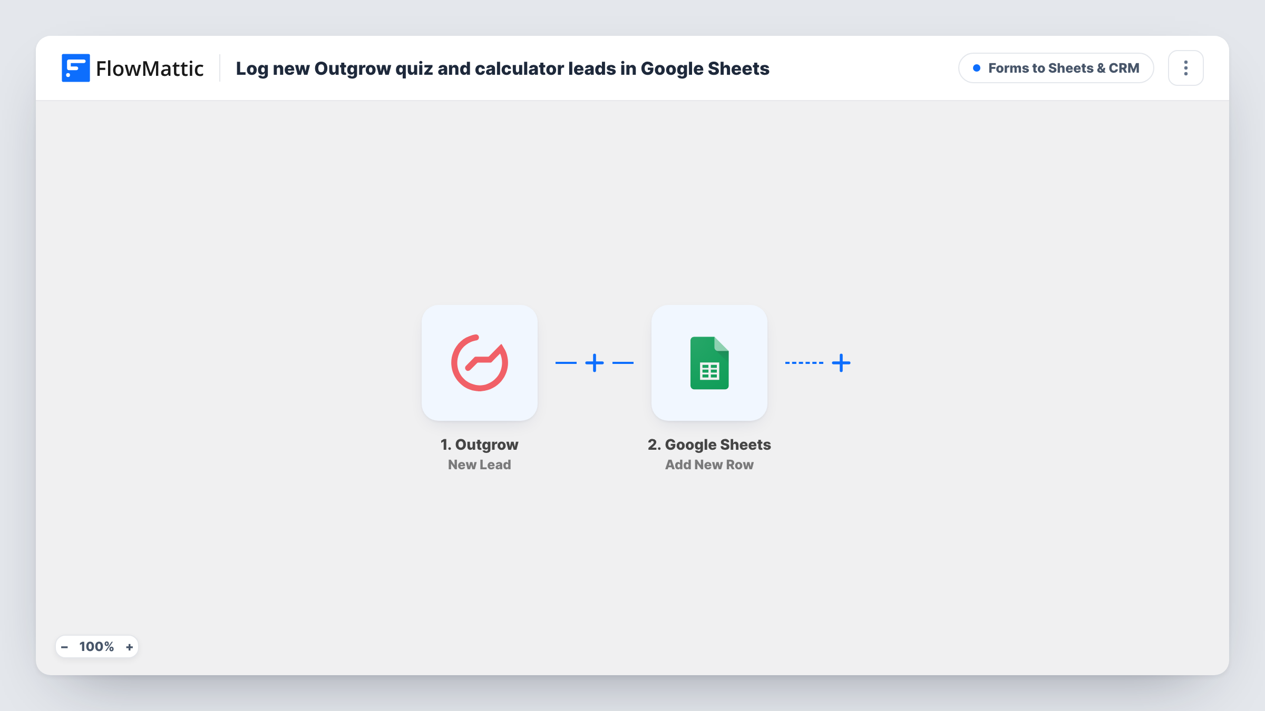Open the Google Sheets action step icon
The width and height of the screenshot is (1265, 711).
709,363
